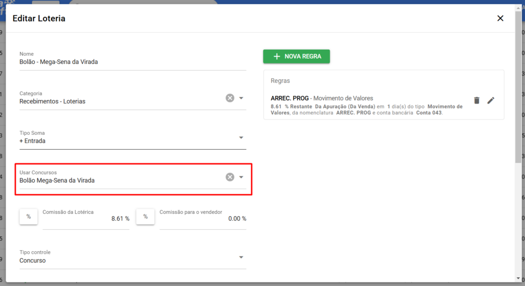This screenshot has height=286, width=525.
Task: Edit the ARREC. PROG rule with pencil icon
Action: 491,100
